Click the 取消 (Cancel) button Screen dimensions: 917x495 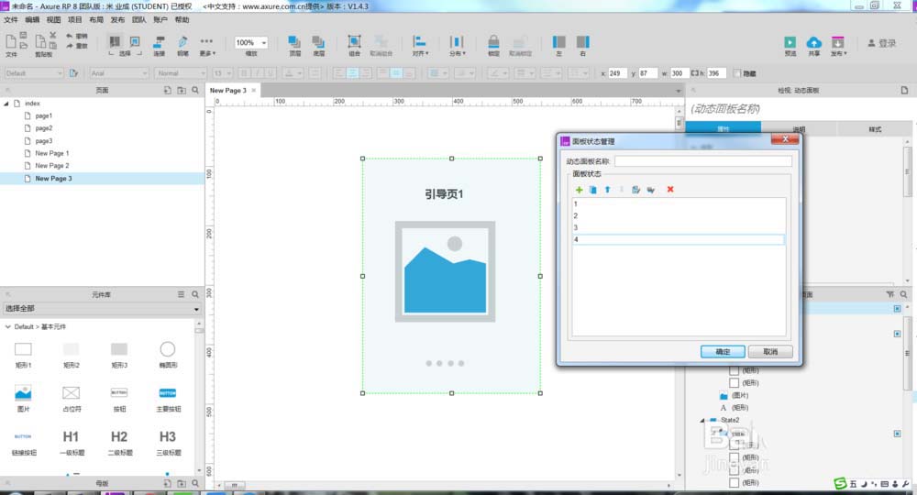pyautogui.click(x=770, y=351)
